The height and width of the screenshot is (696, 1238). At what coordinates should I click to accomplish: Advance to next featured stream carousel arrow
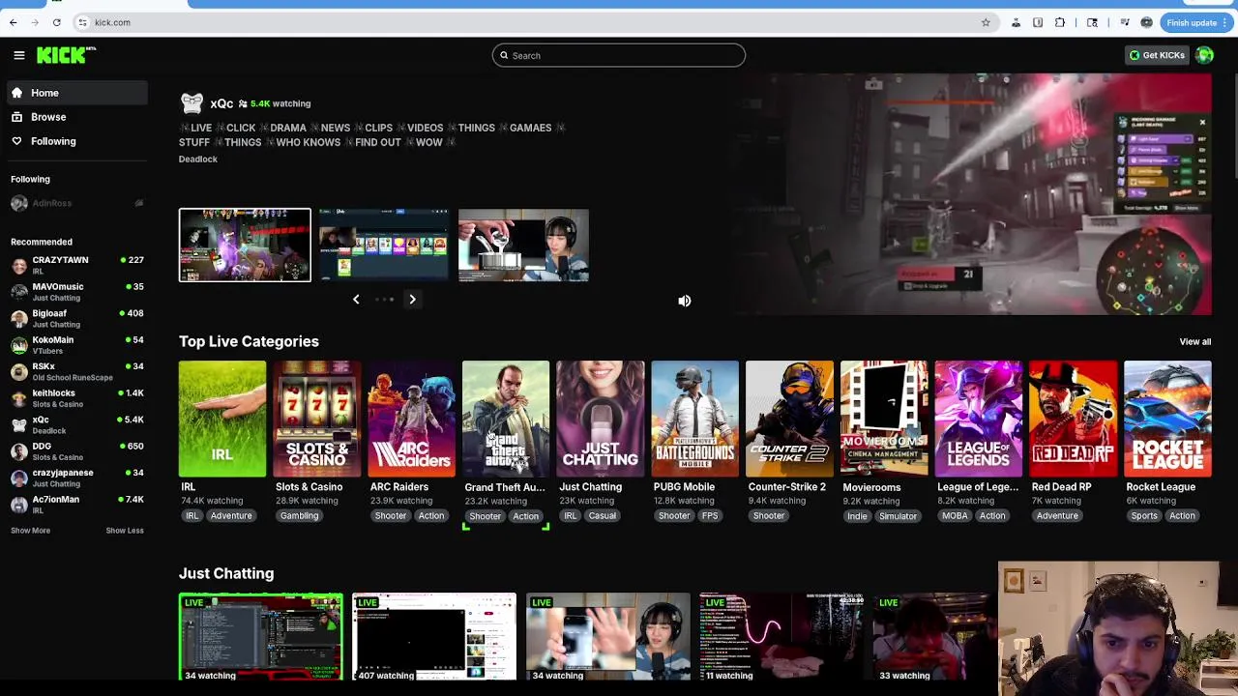click(x=412, y=300)
